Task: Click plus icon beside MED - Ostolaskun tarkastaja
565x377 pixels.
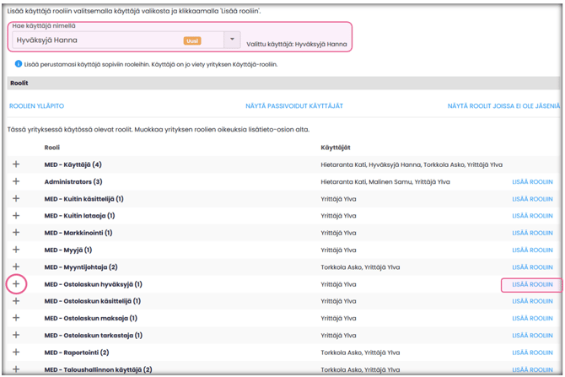Action: click(16, 335)
